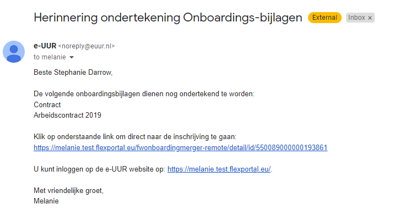Viewport: 399px width, 215px height.
Task: Open the fwonboardingmerger-remote detail link
Action: (x=180, y=147)
